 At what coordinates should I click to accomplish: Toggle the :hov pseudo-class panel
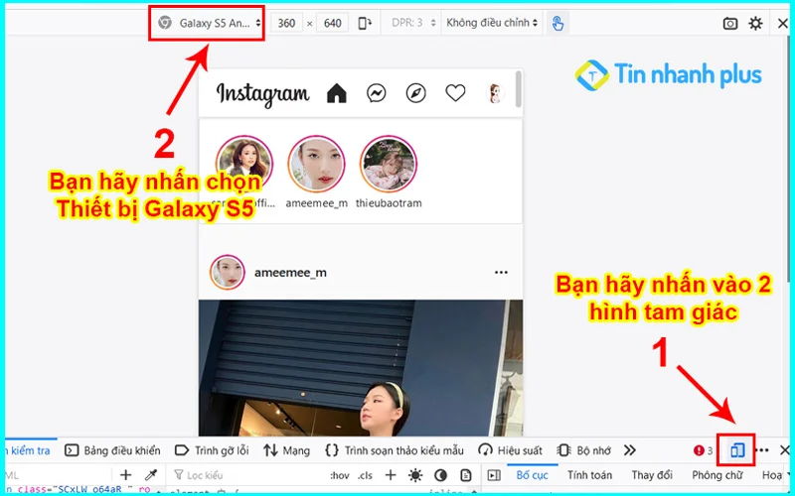pyautogui.click(x=340, y=475)
